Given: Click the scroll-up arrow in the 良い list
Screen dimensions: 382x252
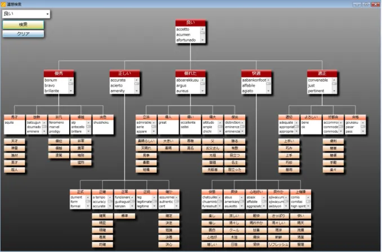Looking at the screenshot, I should (202, 29).
